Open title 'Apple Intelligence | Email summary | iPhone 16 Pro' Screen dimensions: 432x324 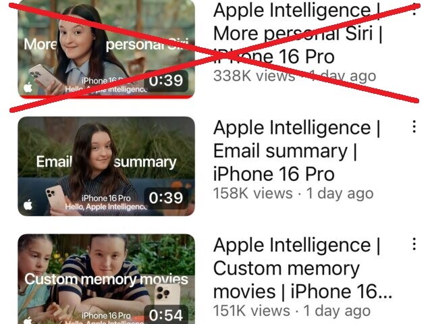tap(296, 151)
